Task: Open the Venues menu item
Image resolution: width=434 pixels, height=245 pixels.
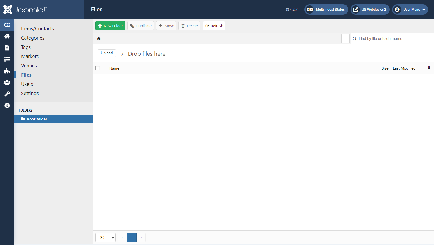Action: 29,66
